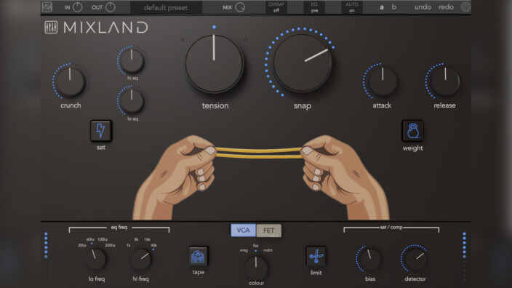Open the default preset selector
Viewport: 512px width, 288px height.
(x=166, y=7)
